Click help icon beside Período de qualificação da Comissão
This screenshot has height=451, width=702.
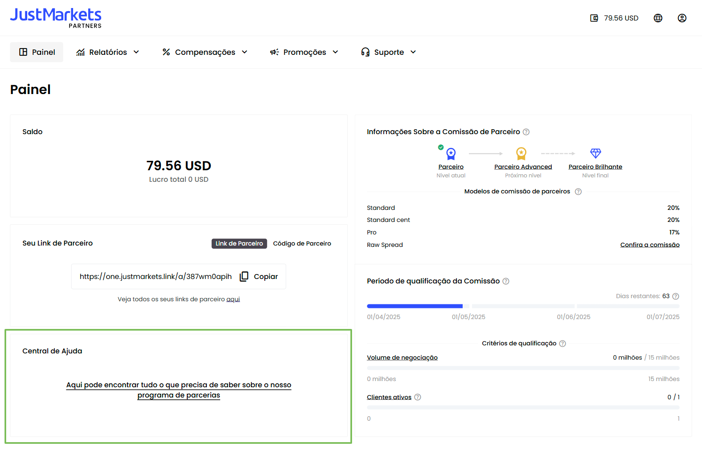point(506,281)
